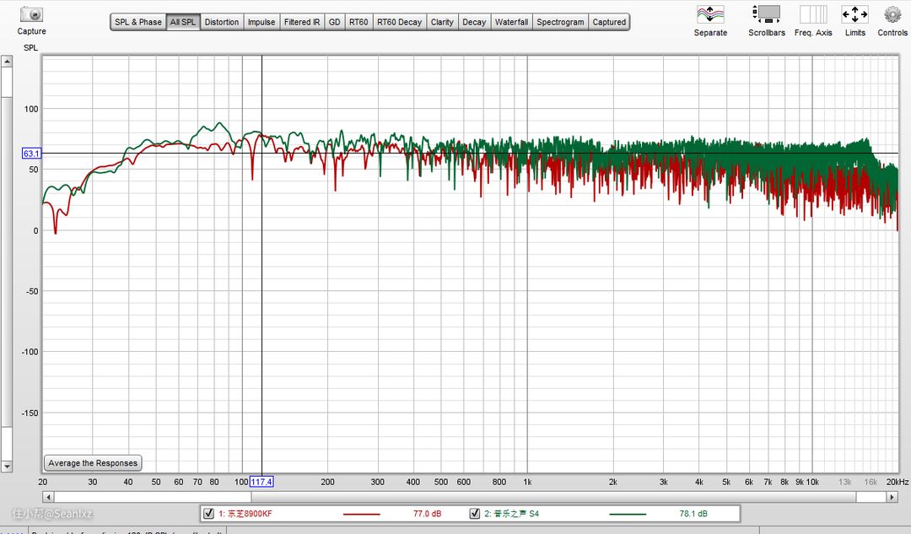Image resolution: width=911 pixels, height=534 pixels.
Task: Switch to the Waterfall tab
Action: coord(511,22)
